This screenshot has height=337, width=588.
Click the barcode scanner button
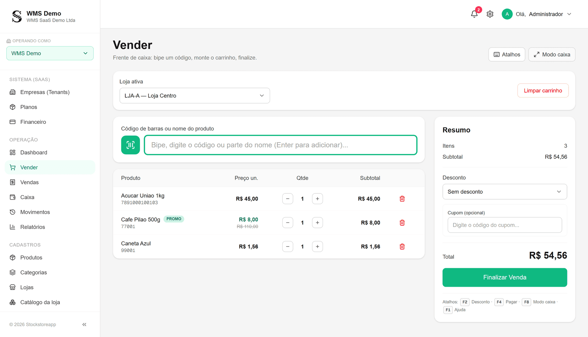130,145
